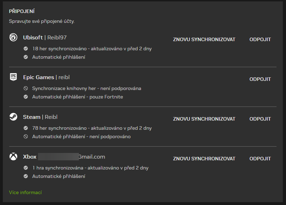Click 'není podporováno' icon under Steam account
This screenshot has height=205, width=286.
(25, 136)
